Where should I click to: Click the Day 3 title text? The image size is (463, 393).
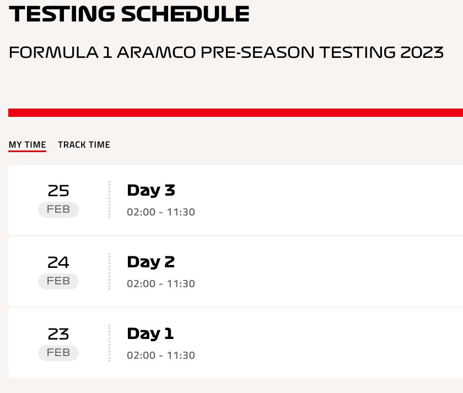(151, 191)
